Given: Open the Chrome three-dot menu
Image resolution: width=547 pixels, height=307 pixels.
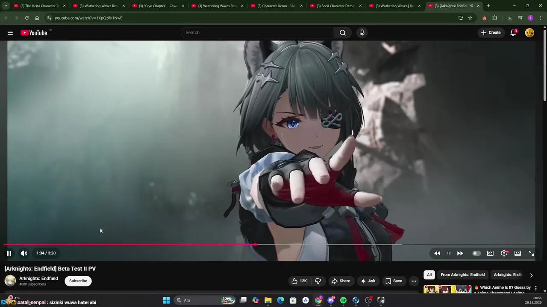Looking at the screenshot, I should [x=541, y=18].
